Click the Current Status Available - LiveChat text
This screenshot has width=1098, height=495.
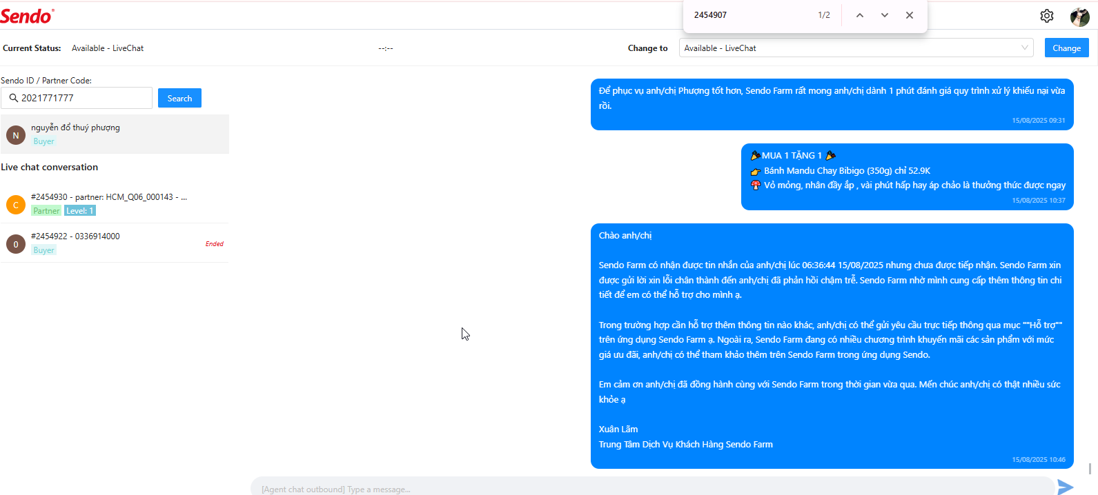point(108,48)
